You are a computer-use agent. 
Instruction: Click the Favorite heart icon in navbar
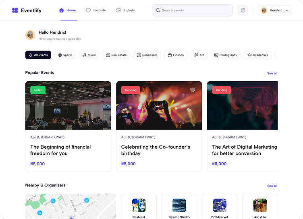pos(88,10)
